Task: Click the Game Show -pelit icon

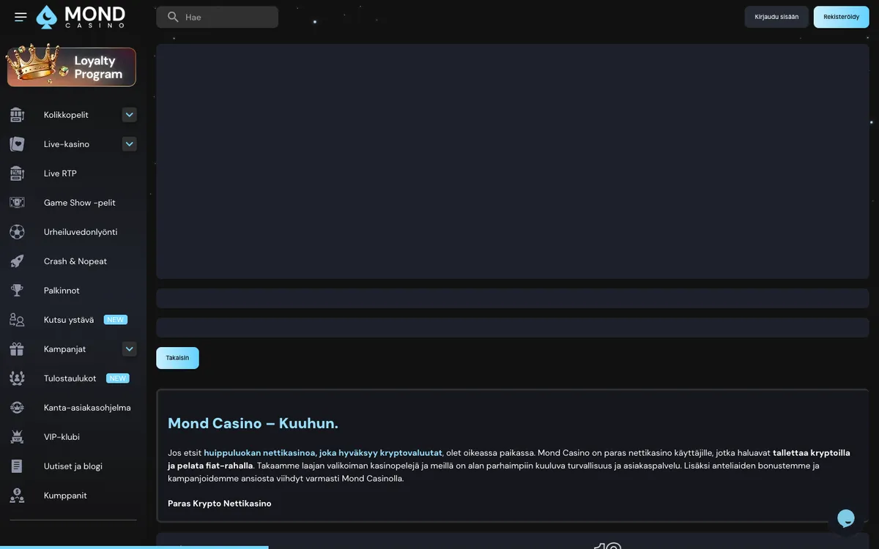Action: 17,203
